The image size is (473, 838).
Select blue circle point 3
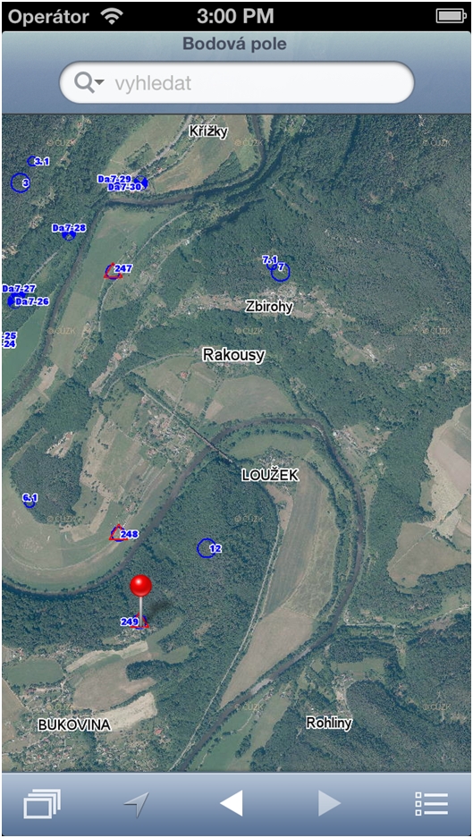tap(20, 182)
